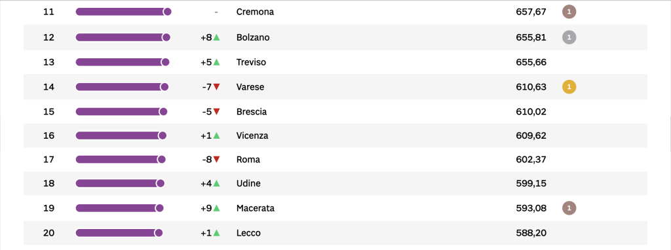Viewport: 671px width, 250px height.
Task: Click the purple score bar for Cremona
Action: 123,12
